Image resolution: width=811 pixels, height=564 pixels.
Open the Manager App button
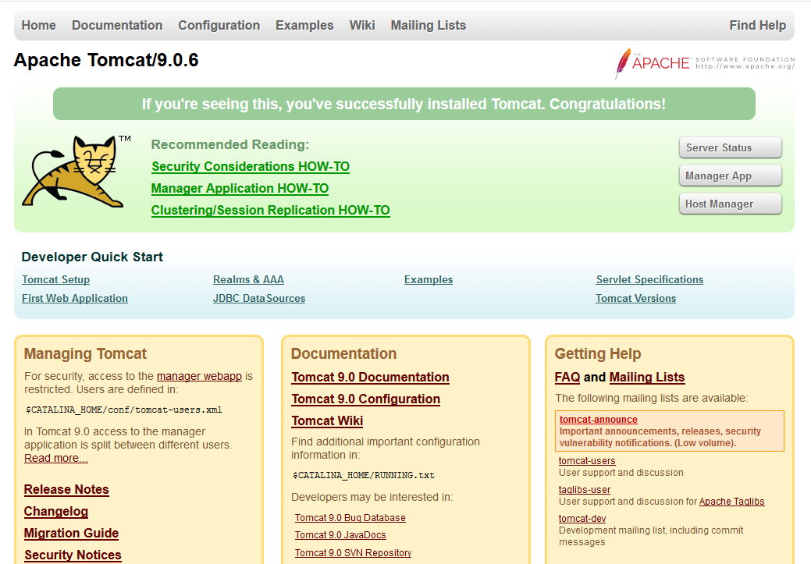point(730,176)
